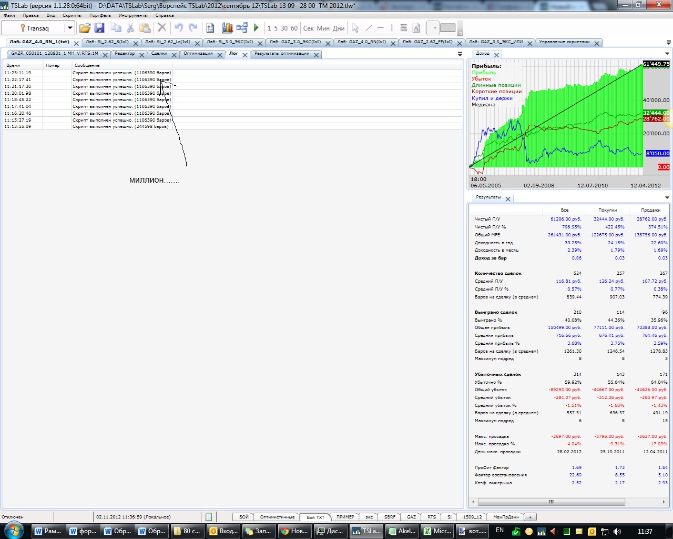
Task: Open the Transaq provider dropdown
Action: 69,28
